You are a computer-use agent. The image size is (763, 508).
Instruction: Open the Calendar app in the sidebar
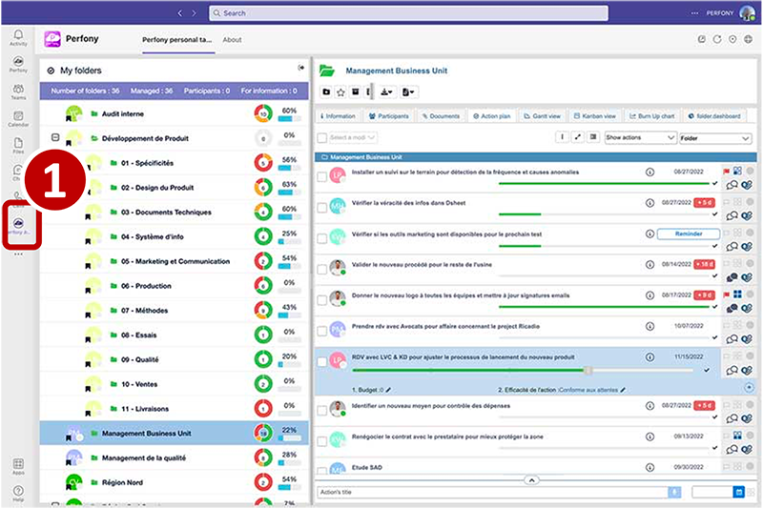point(18,117)
